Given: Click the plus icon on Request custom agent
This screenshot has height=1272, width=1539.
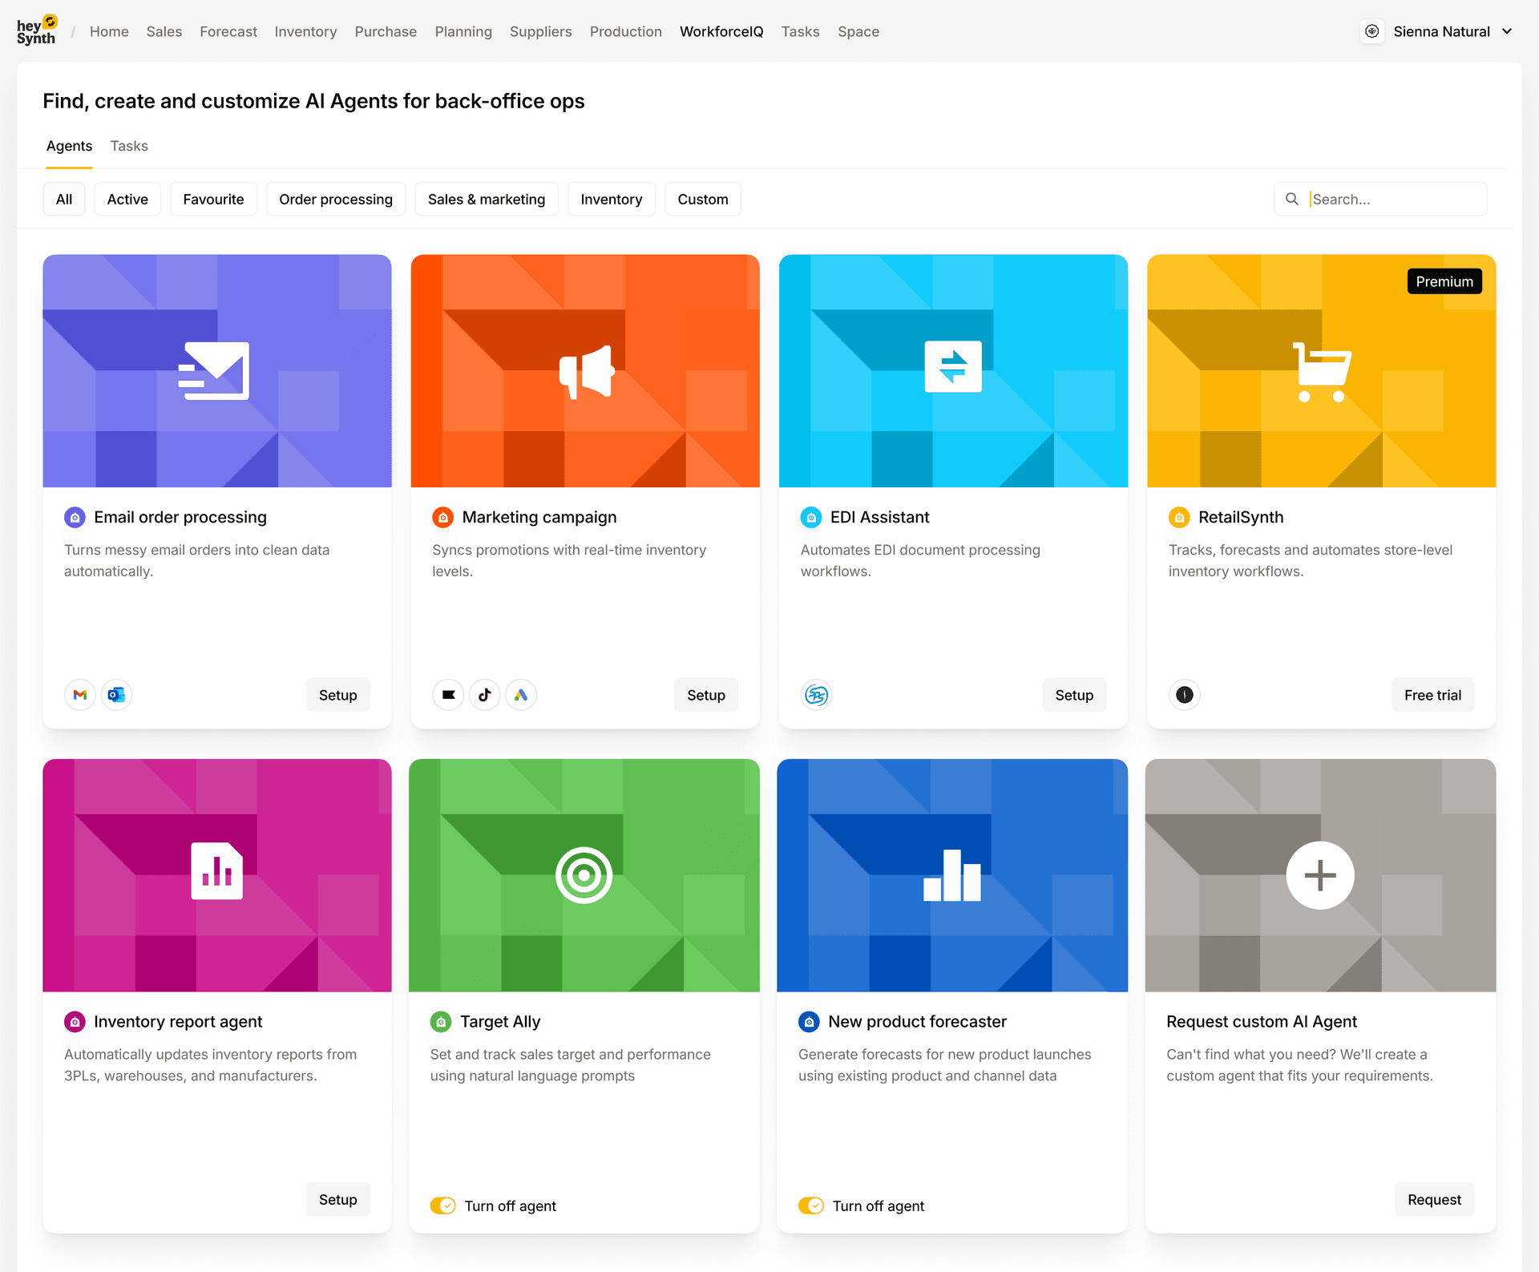Looking at the screenshot, I should pos(1319,875).
